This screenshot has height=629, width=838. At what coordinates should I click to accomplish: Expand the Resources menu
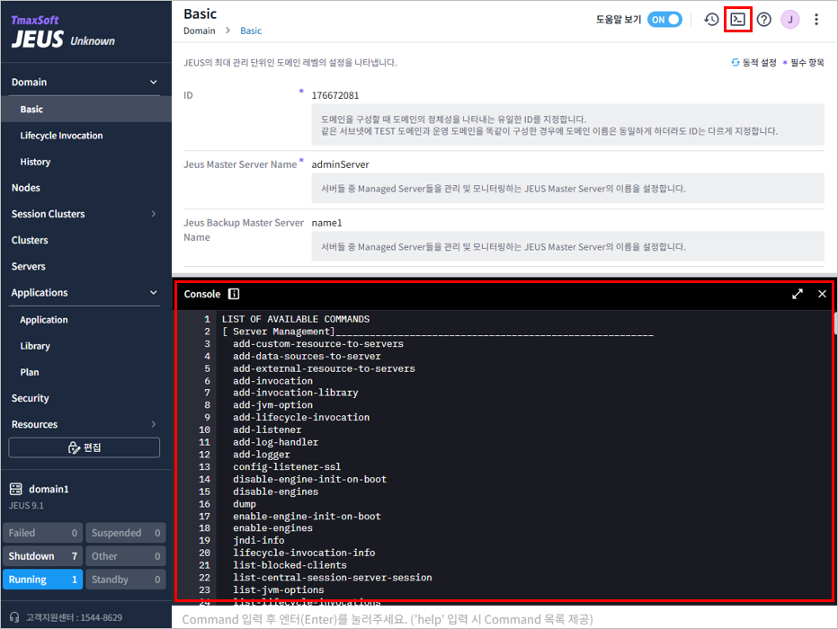click(153, 424)
